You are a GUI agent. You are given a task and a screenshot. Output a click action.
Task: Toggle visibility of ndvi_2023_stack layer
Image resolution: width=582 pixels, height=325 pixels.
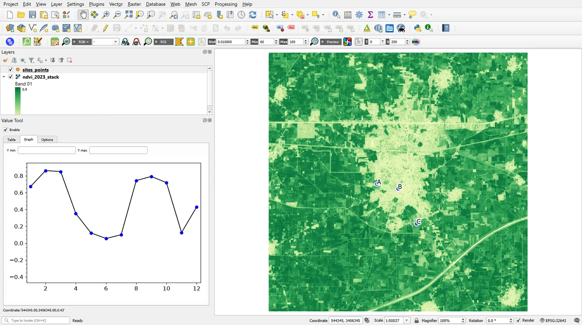click(x=11, y=77)
